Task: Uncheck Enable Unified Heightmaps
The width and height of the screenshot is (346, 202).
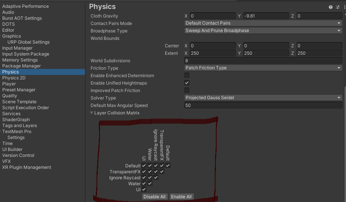Action: [187, 83]
